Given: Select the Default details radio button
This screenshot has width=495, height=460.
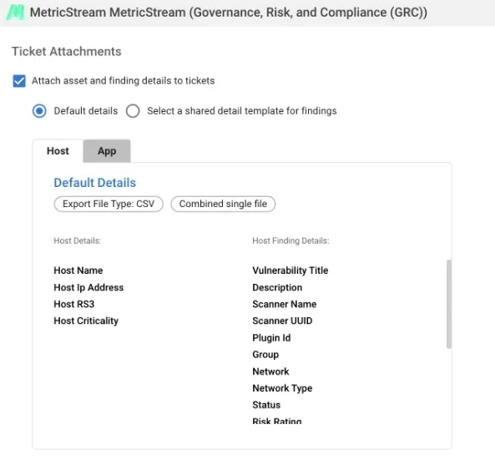Looking at the screenshot, I should coord(39,111).
